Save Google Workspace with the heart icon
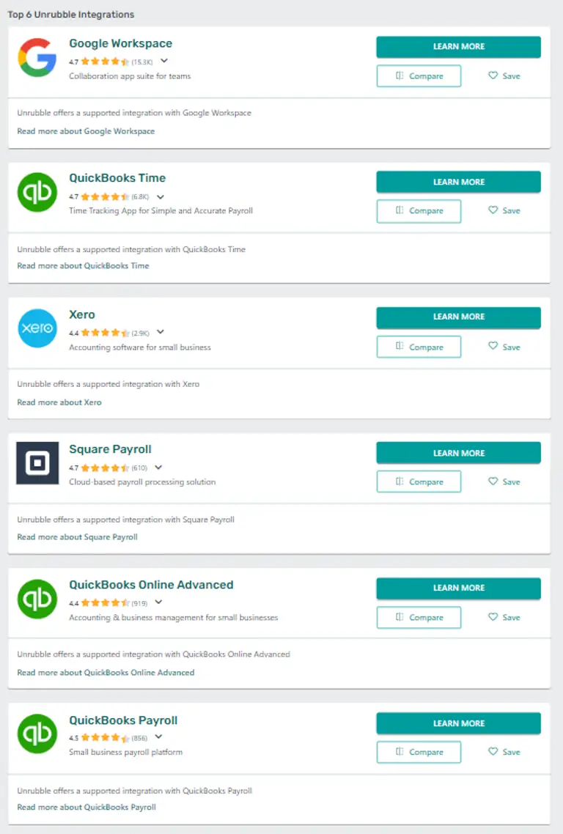 [x=504, y=75]
